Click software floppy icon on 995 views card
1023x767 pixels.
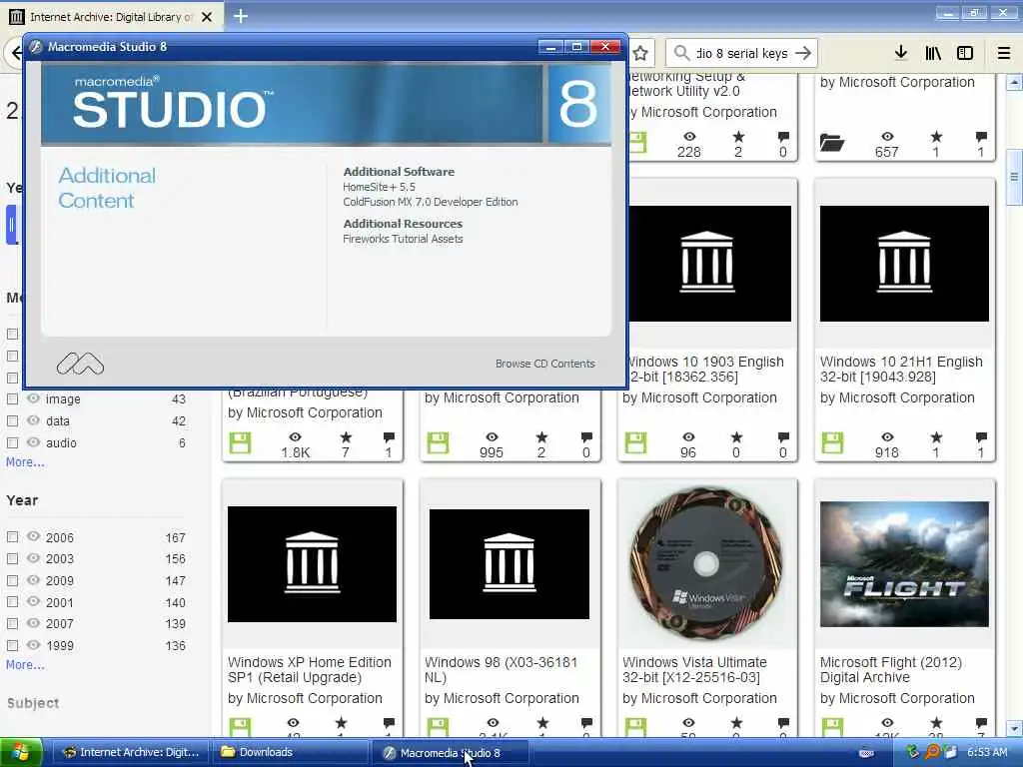point(438,443)
